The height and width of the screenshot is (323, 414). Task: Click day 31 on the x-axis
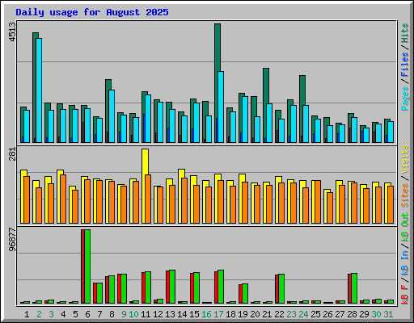click(388, 314)
